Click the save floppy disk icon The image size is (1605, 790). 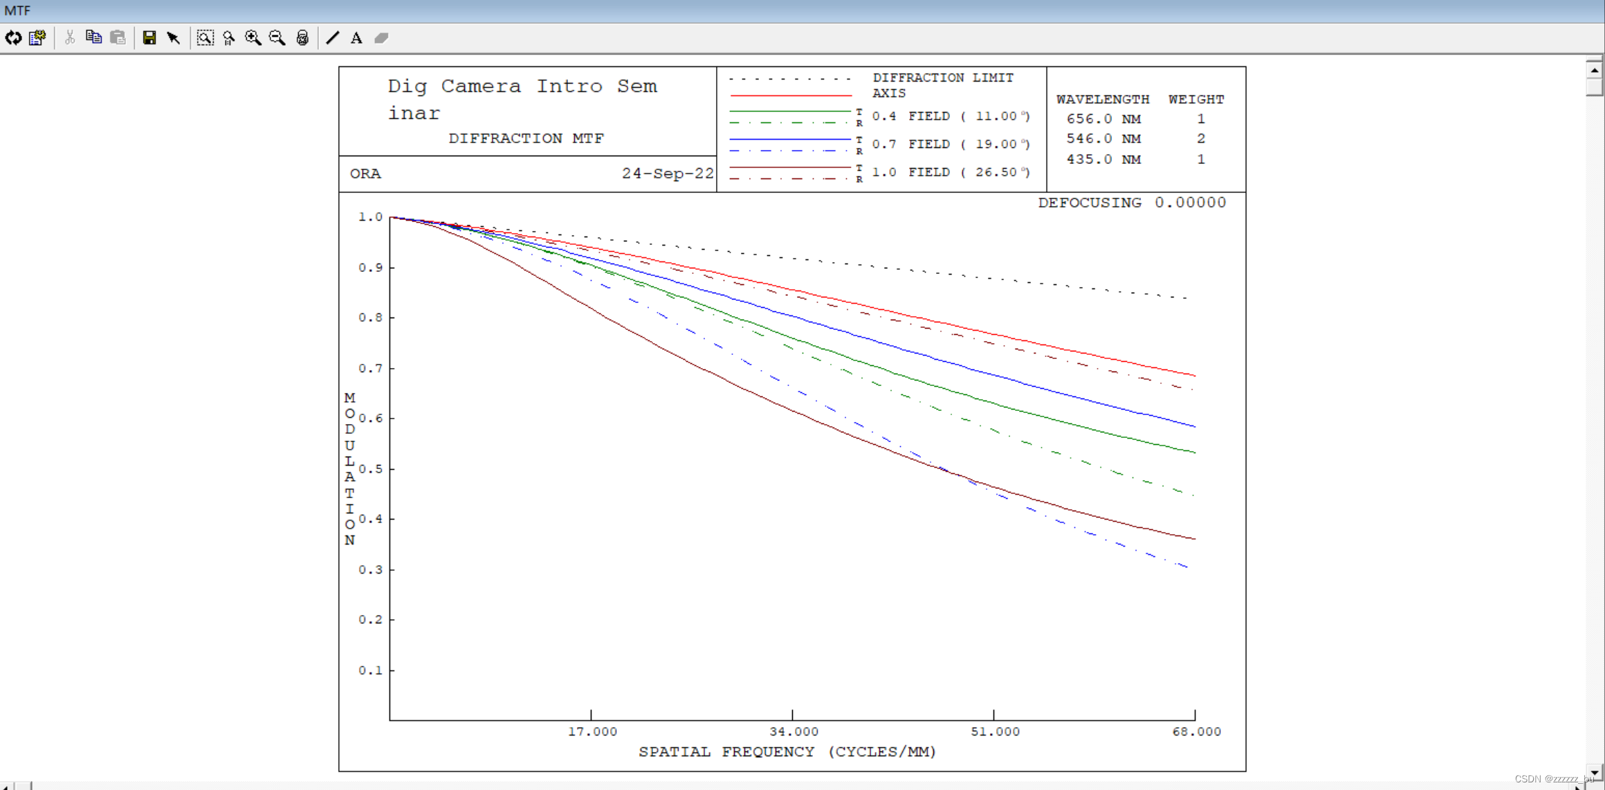coord(149,38)
